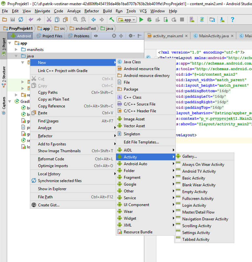Click the Find magnifier toolbar icon
This screenshot has width=252, height=262.
75,20
